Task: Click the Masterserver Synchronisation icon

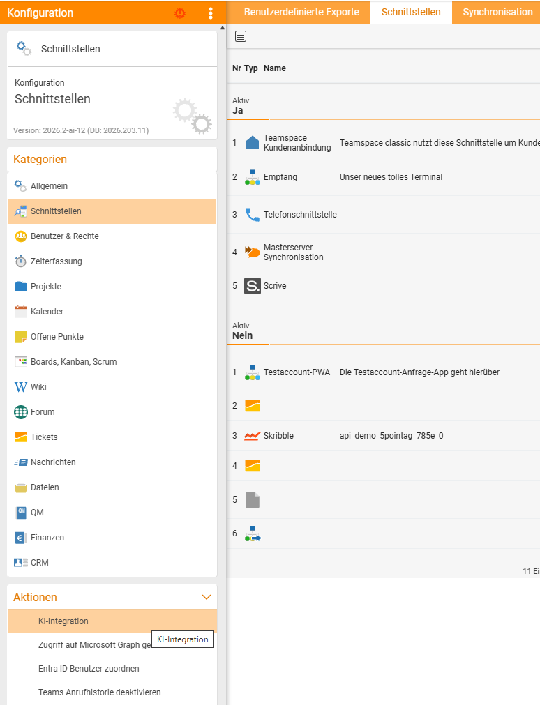Action: point(253,252)
